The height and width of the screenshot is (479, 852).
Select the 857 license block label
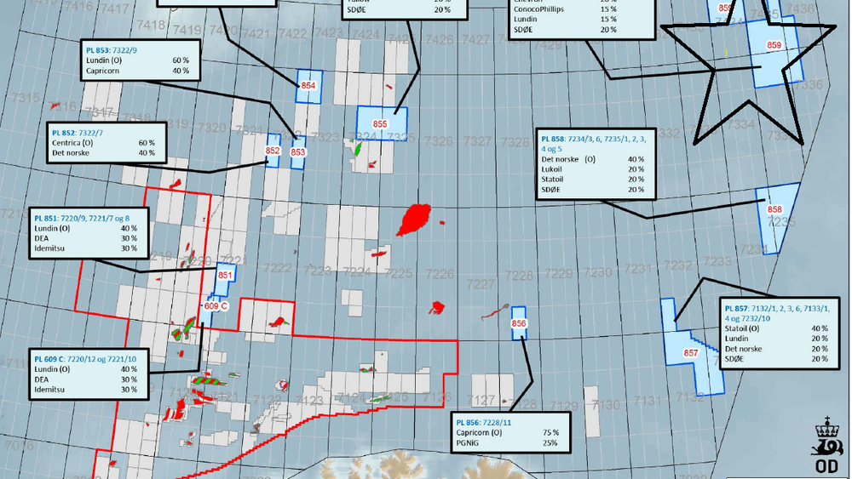[691, 352]
